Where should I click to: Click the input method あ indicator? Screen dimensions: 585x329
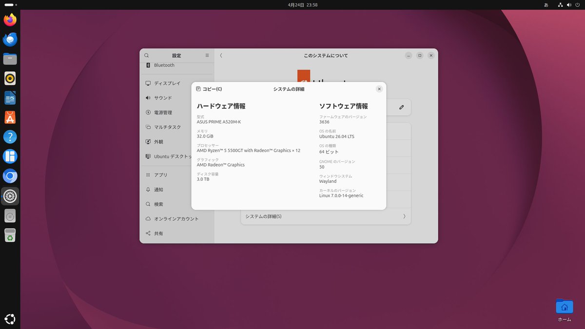point(546,5)
